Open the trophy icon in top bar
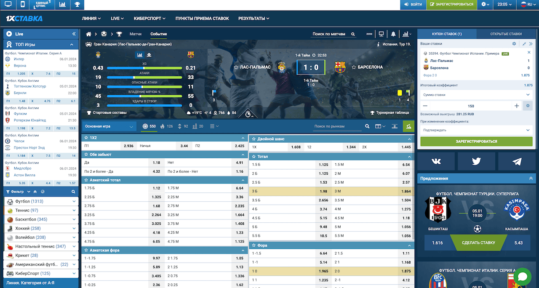This screenshot has width=539, height=288. pos(77,5)
